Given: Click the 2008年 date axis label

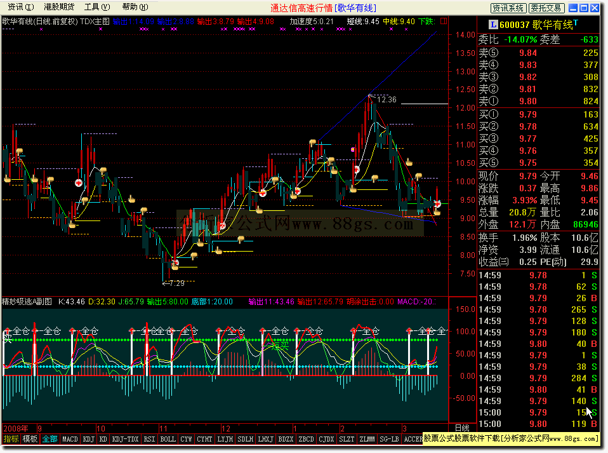Looking at the screenshot, I should click(16, 429).
